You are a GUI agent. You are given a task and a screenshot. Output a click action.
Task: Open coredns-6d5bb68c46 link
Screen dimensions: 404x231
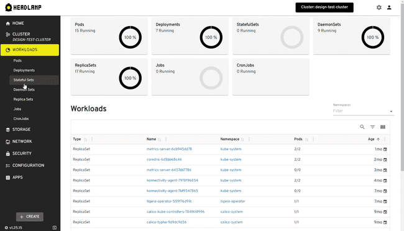164,160
